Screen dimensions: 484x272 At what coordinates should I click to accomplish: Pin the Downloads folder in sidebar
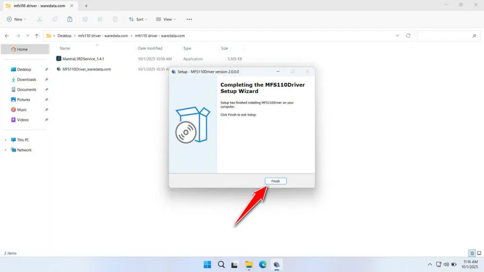(46, 79)
